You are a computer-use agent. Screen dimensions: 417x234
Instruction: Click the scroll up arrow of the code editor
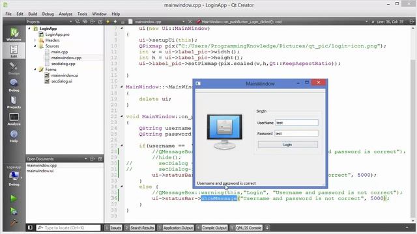412,28
